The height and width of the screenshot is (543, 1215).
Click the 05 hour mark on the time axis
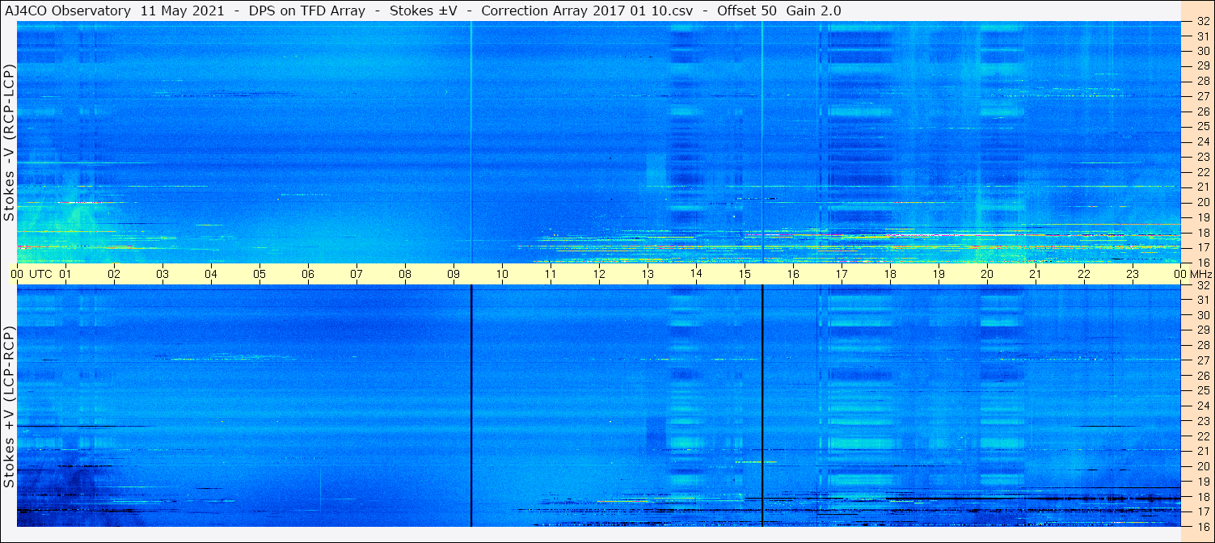tap(259, 274)
